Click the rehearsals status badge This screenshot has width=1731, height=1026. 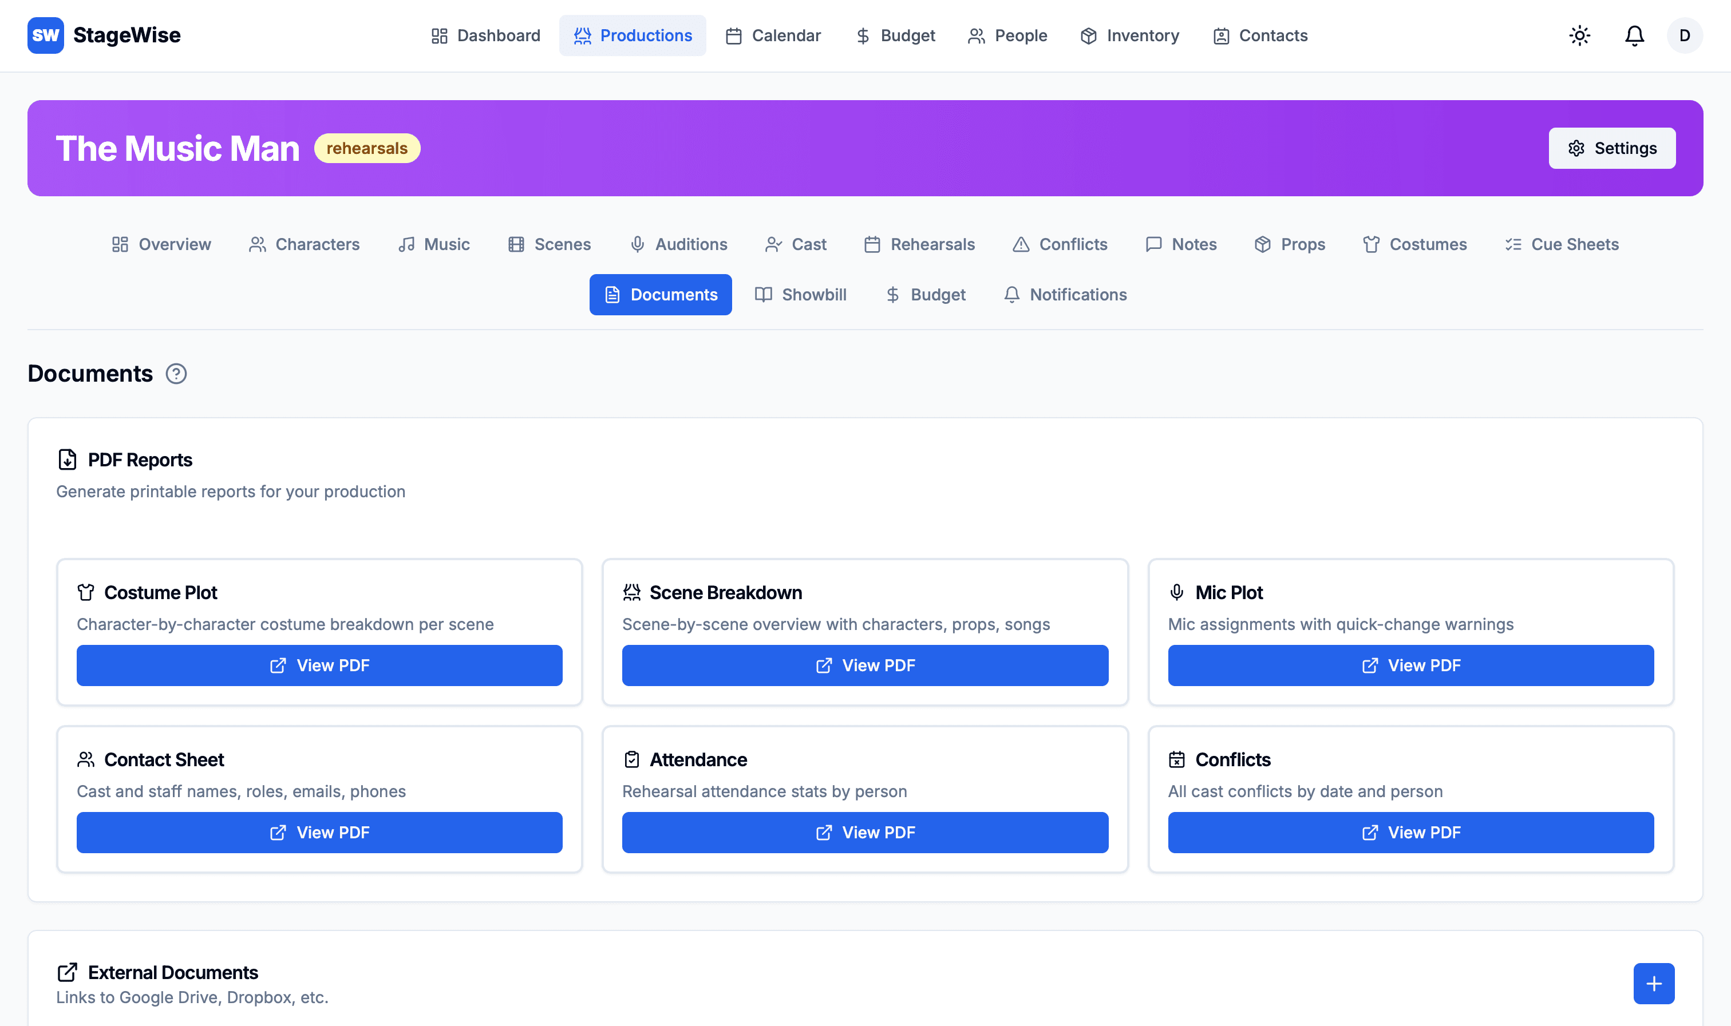coord(366,148)
